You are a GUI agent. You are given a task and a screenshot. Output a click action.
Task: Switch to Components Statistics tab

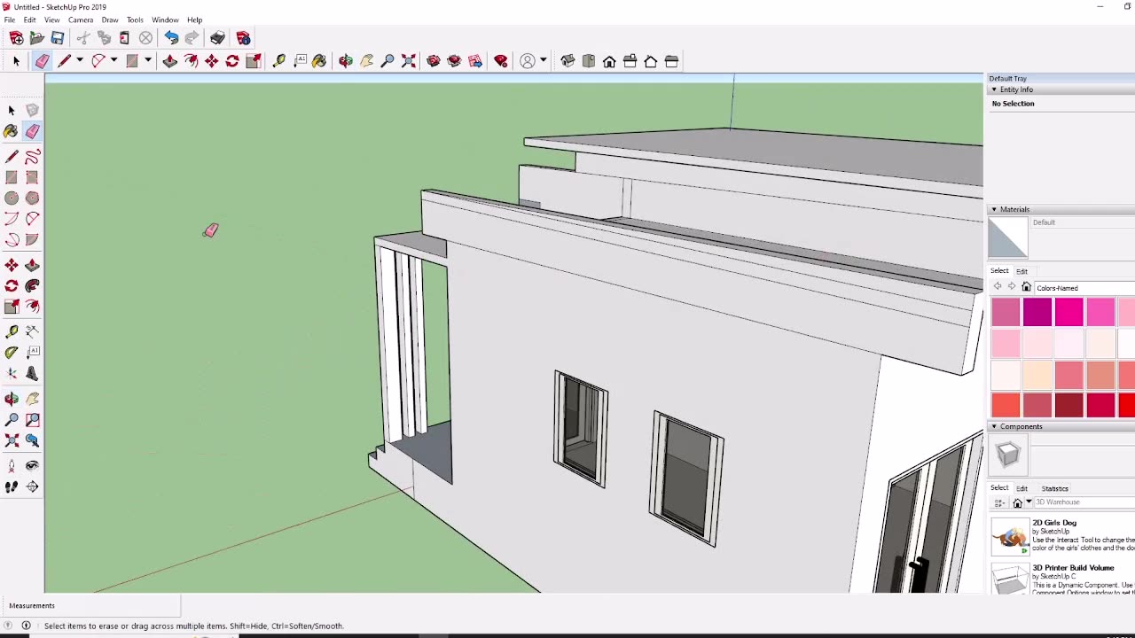pos(1055,488)
